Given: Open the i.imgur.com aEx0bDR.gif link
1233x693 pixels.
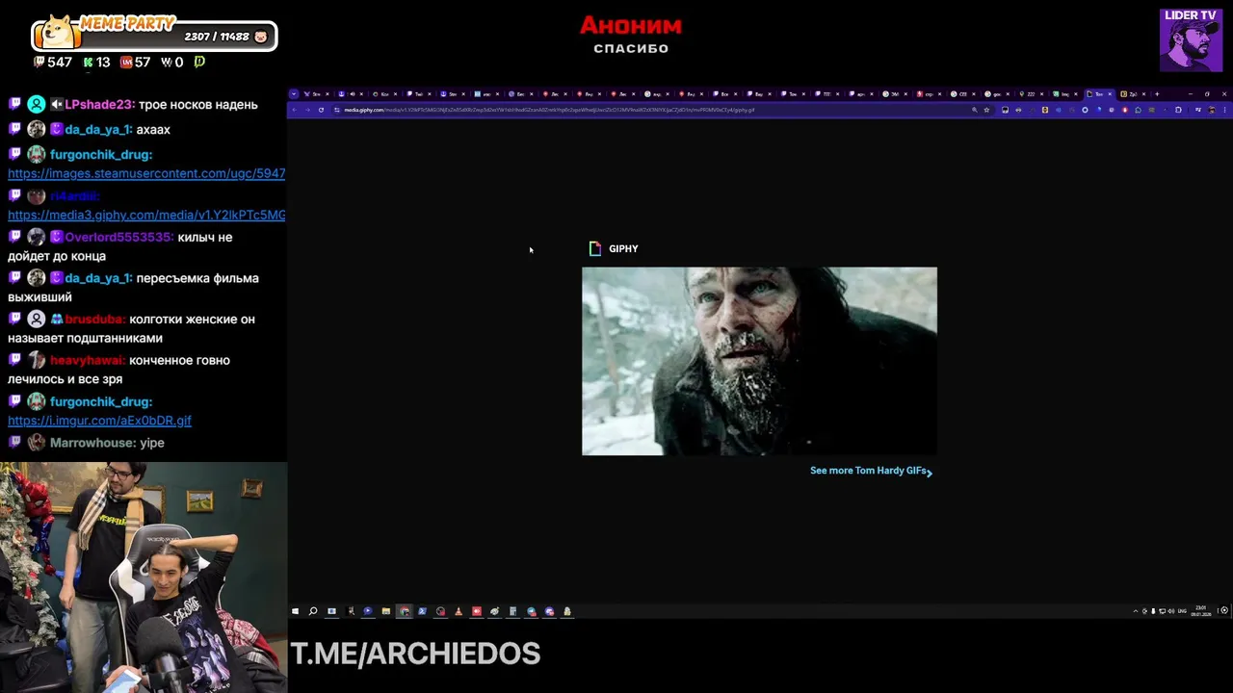Looking at the screenshot, I should pyautogui.click(x=99, y=421).
